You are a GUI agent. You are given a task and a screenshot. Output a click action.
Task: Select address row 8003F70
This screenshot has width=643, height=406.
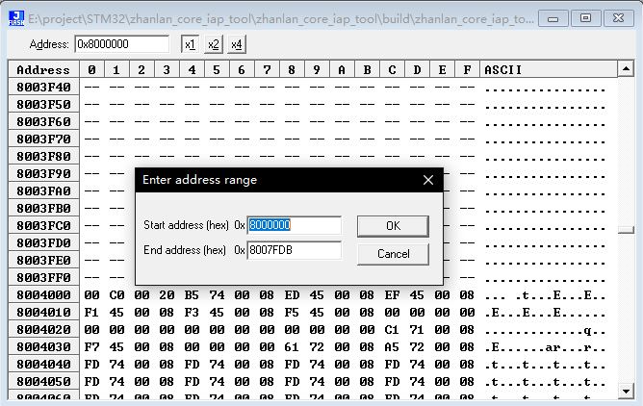coord(43,140)
